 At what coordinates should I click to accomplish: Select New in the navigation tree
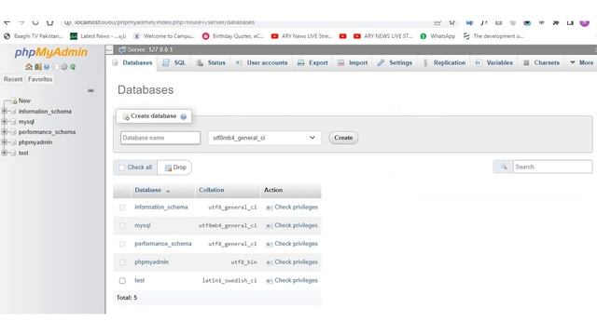click(x=24, y=100)
